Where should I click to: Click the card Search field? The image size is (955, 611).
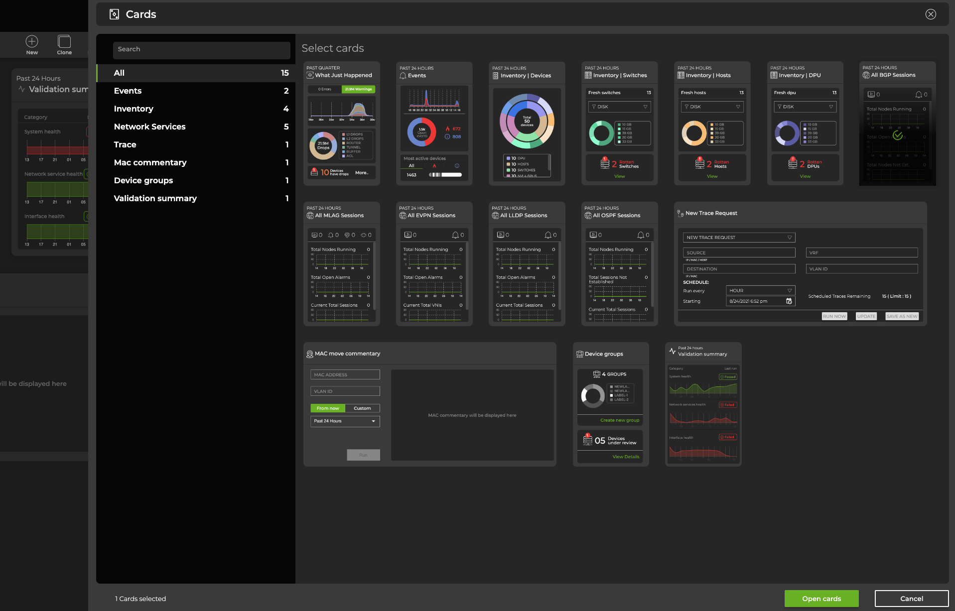[201, 49]
